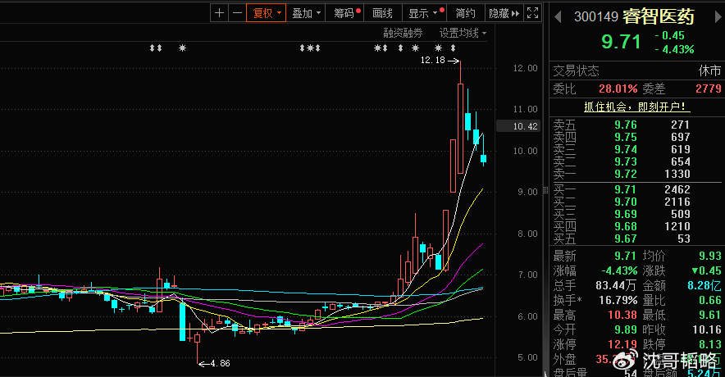Click the 卖一 price 9.72 in order book
The height and width of the screenshot is (377, 725).
[625, 175]
